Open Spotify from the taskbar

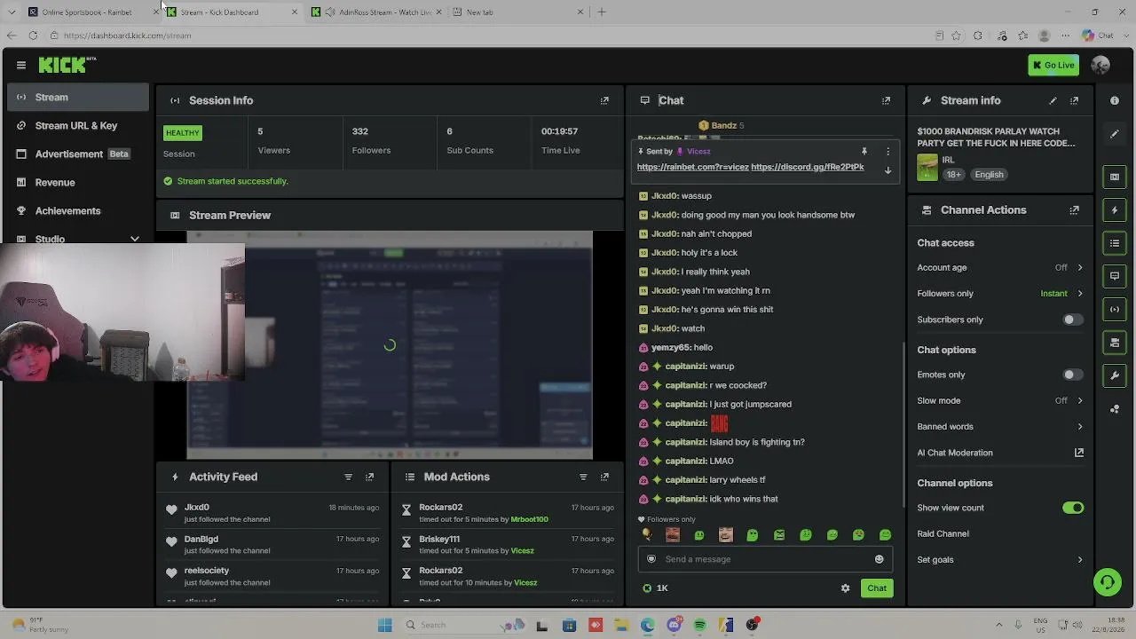coord(700,625)
